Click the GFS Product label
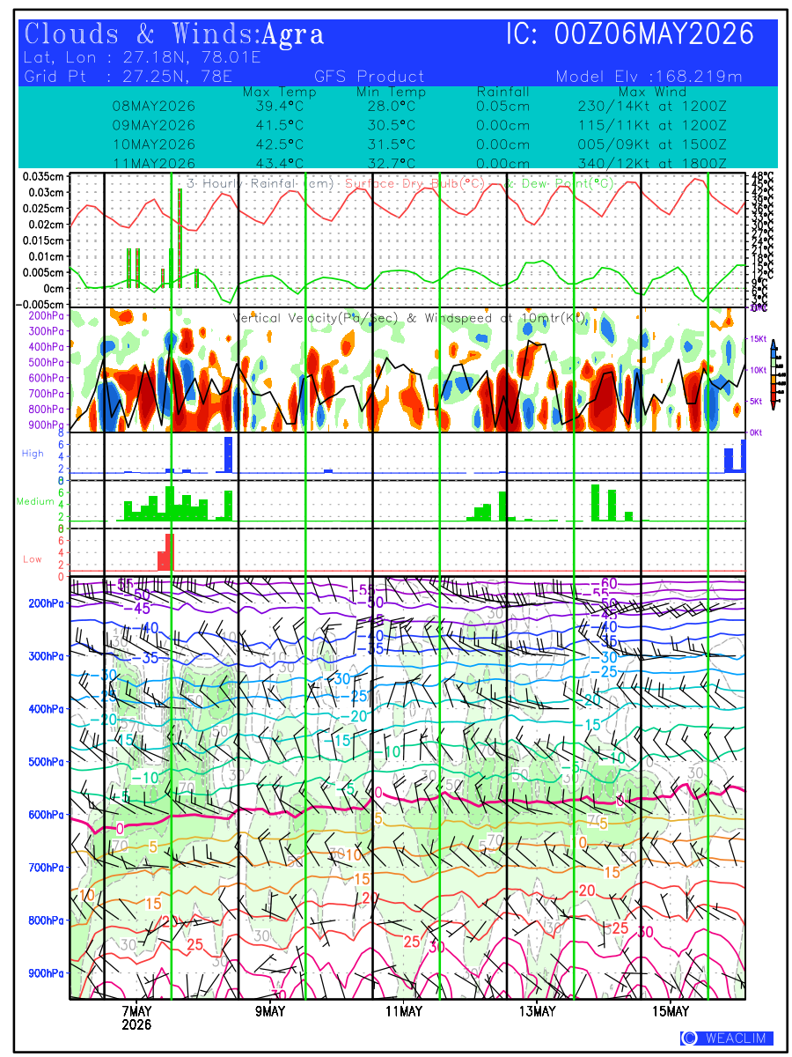The height and width of the screenshot is (1057, 792). coord(370,77)
